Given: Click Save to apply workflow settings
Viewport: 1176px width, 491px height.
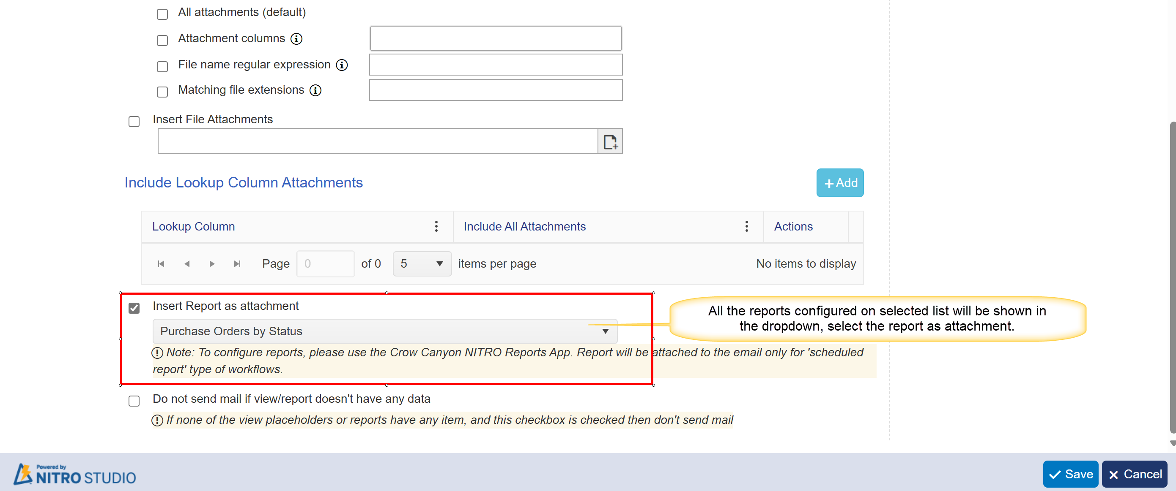Looking at the screenshot, I should pos(1072,473).
